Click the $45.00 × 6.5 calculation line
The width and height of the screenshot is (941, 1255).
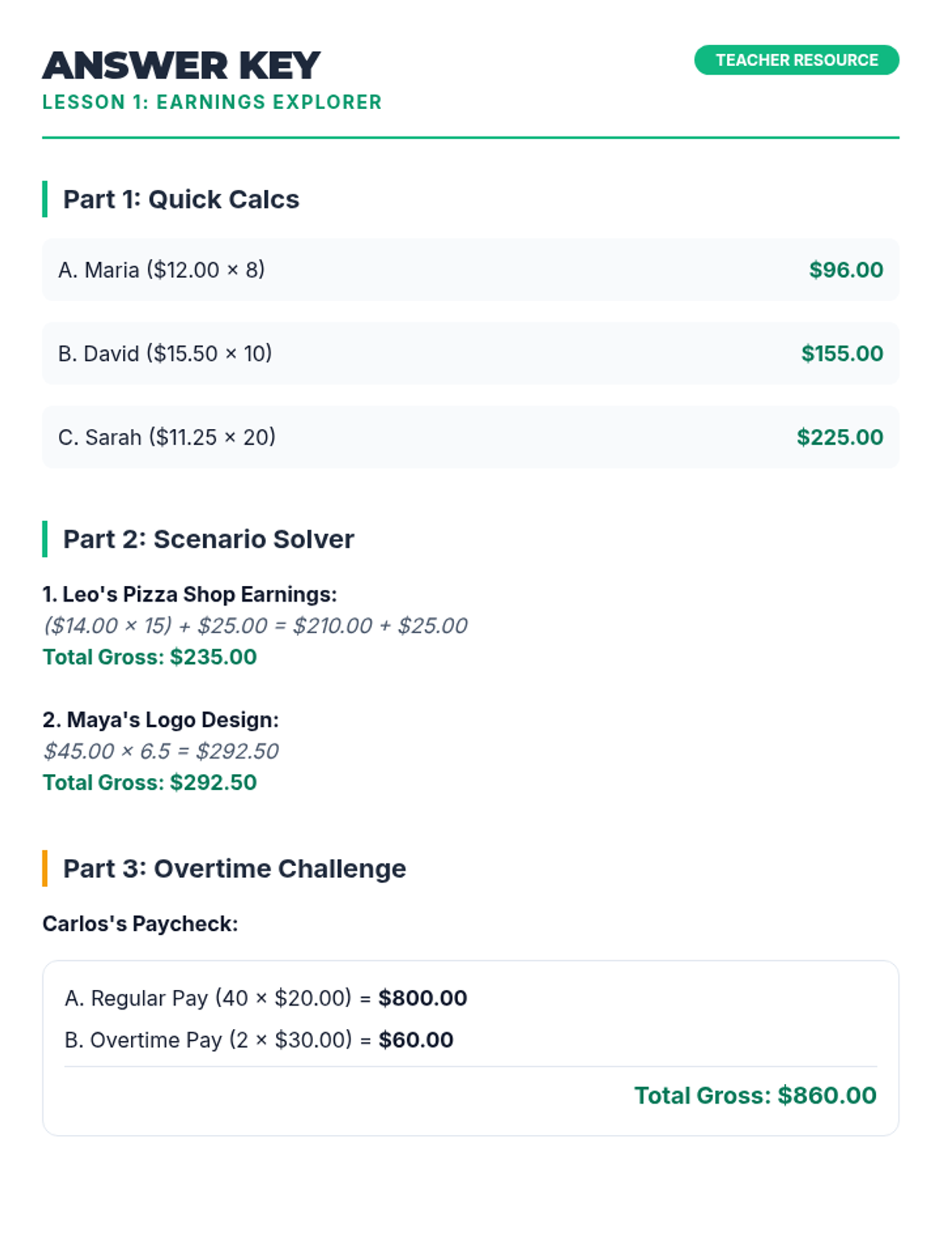161,751
